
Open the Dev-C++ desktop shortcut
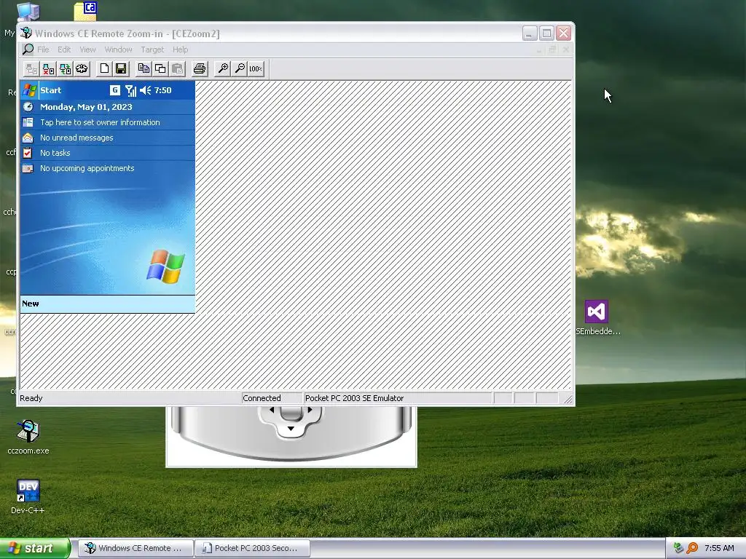coord(28,496)
